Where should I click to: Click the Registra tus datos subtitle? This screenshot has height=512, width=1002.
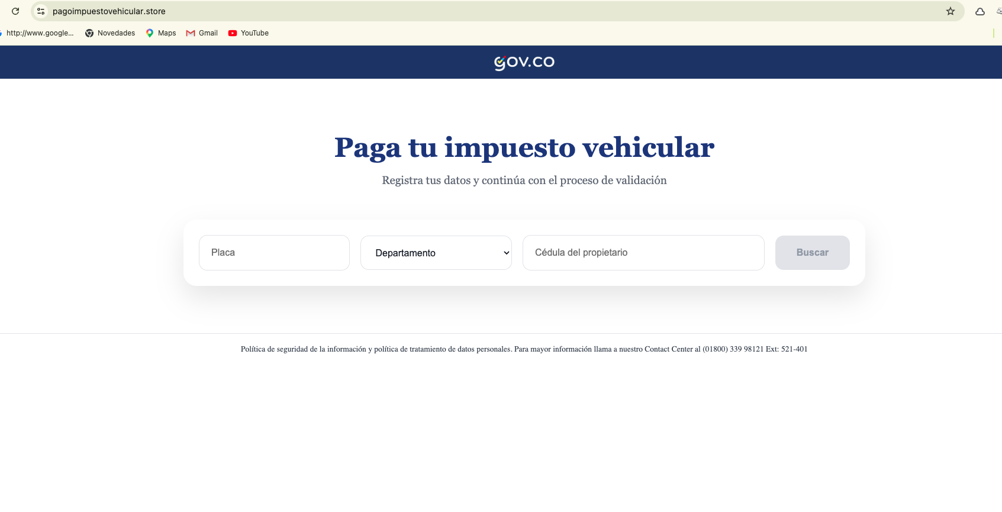(x=524, y=181)
